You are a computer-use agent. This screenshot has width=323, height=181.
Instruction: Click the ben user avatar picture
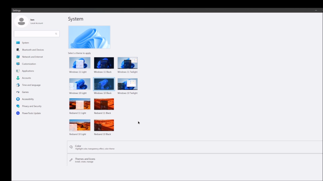coord(22,21)
